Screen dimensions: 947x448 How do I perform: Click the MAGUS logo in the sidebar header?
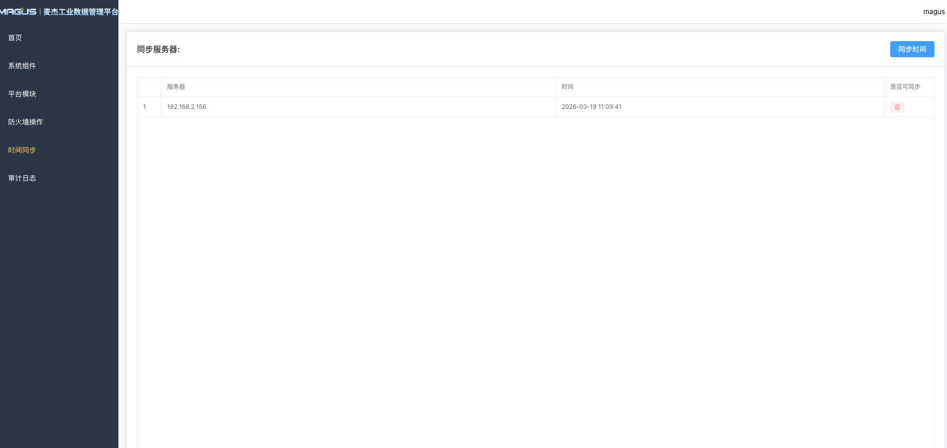pyautogui.click(x=18, y=12)
